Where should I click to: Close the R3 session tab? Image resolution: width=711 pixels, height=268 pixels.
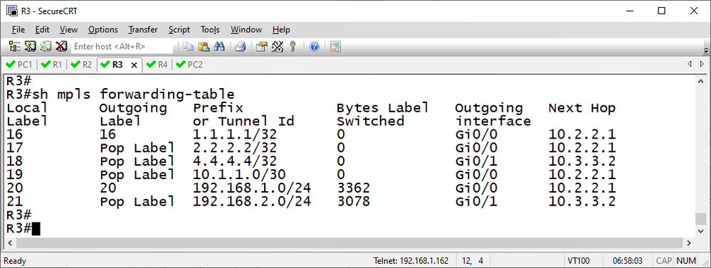[x=134, y=65]
